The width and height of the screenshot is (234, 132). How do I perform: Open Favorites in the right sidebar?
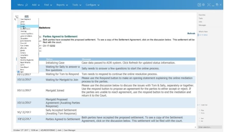point(202,15)
